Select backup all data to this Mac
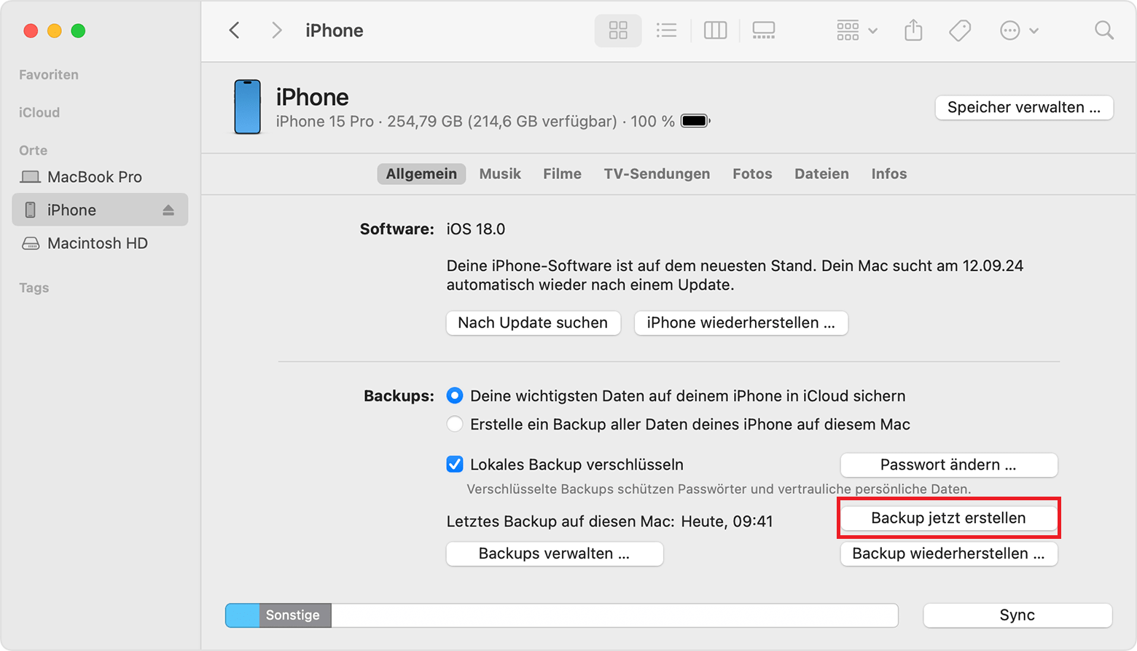1137x651 pixels. pyautogui.click(x=454, y=424)
